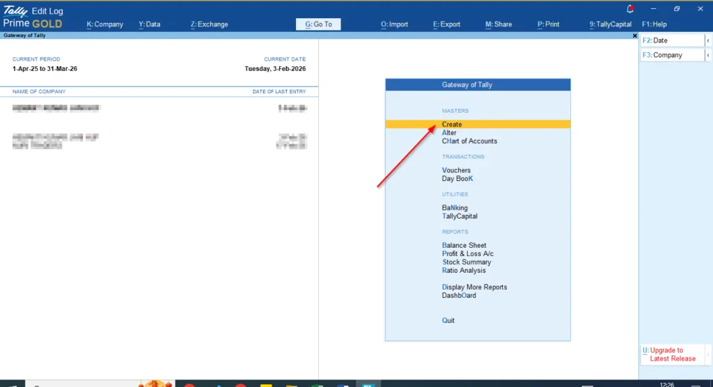Open the Y: Data menu

coord(149,24)
